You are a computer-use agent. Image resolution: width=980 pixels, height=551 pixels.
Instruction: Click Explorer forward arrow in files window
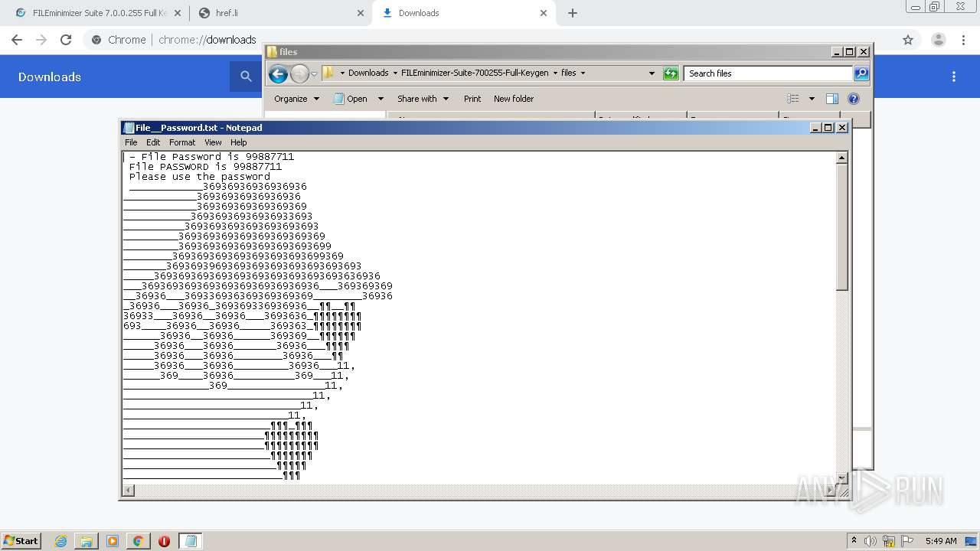[x=299, y=73]
